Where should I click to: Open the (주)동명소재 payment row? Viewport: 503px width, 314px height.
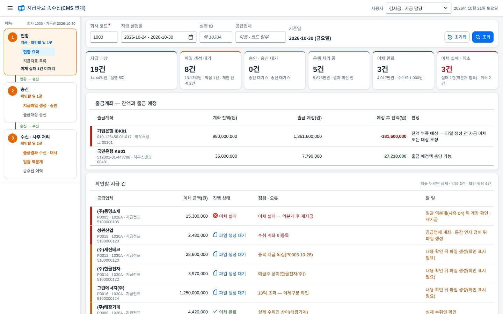point(292,216)
